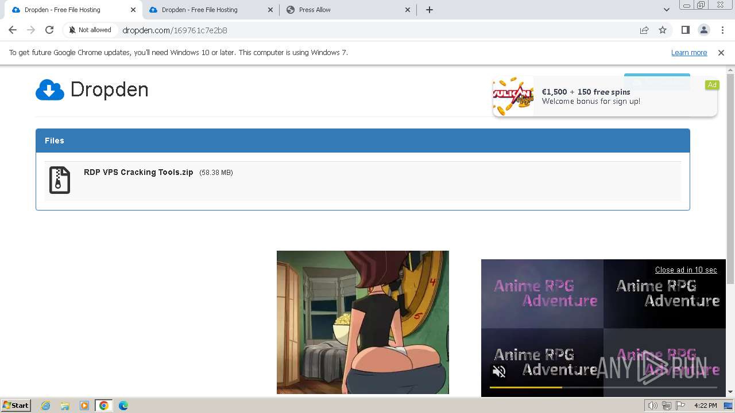Open the system tray volume icon
The width and height of the screenshot is (735, 413).
tap(653, 406)
